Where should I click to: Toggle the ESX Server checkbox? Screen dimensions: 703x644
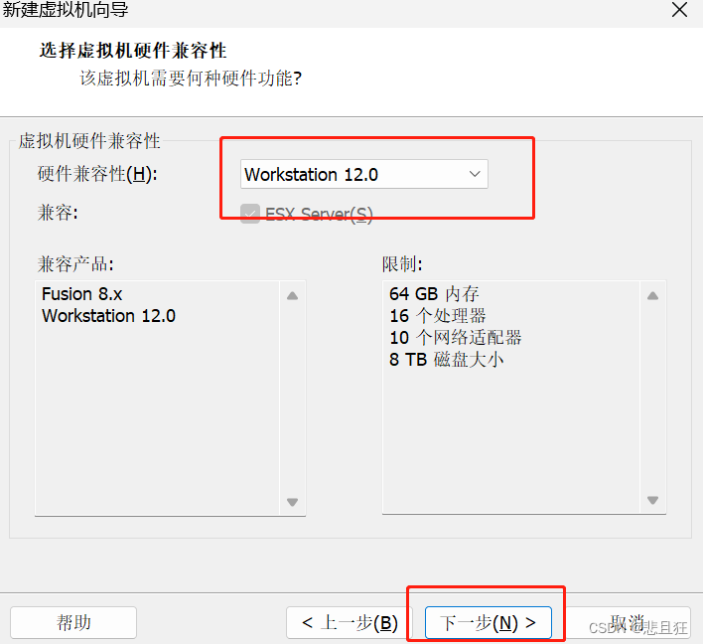point(250,214)
